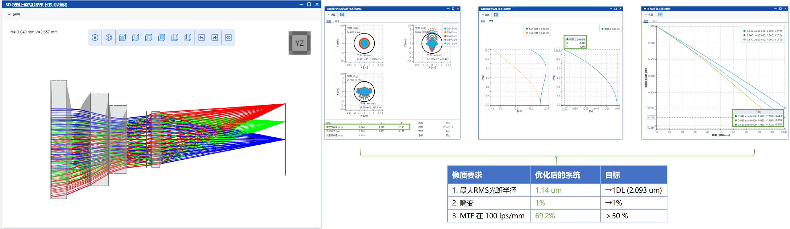
Task: Expand 设置 in the MTF results window
Action: tap(649, 14)
